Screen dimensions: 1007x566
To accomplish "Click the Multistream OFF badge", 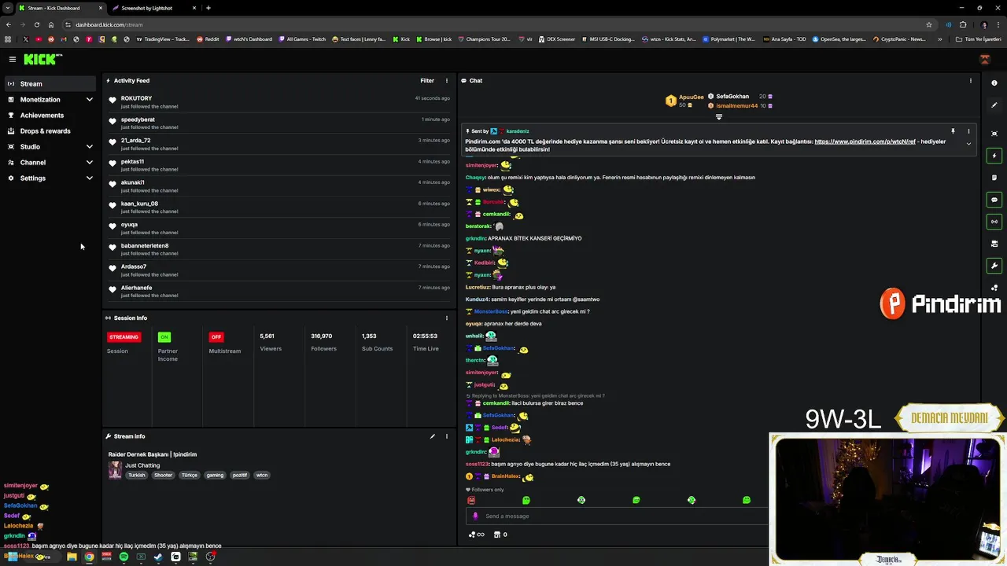I will coord(216,336).
